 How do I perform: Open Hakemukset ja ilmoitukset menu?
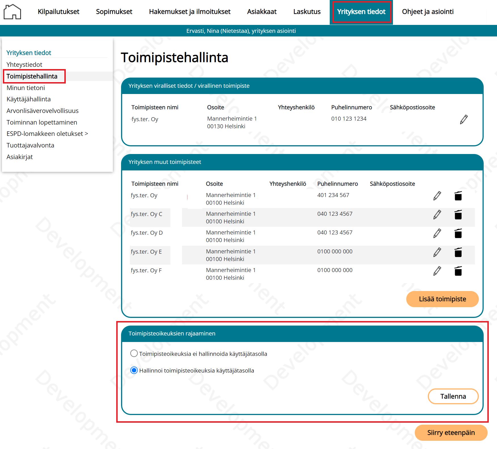pyautogui.click(x=190, y=12)
